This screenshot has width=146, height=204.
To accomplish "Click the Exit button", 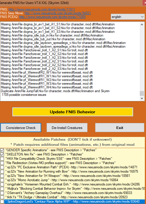I will [x=120, y=128].
